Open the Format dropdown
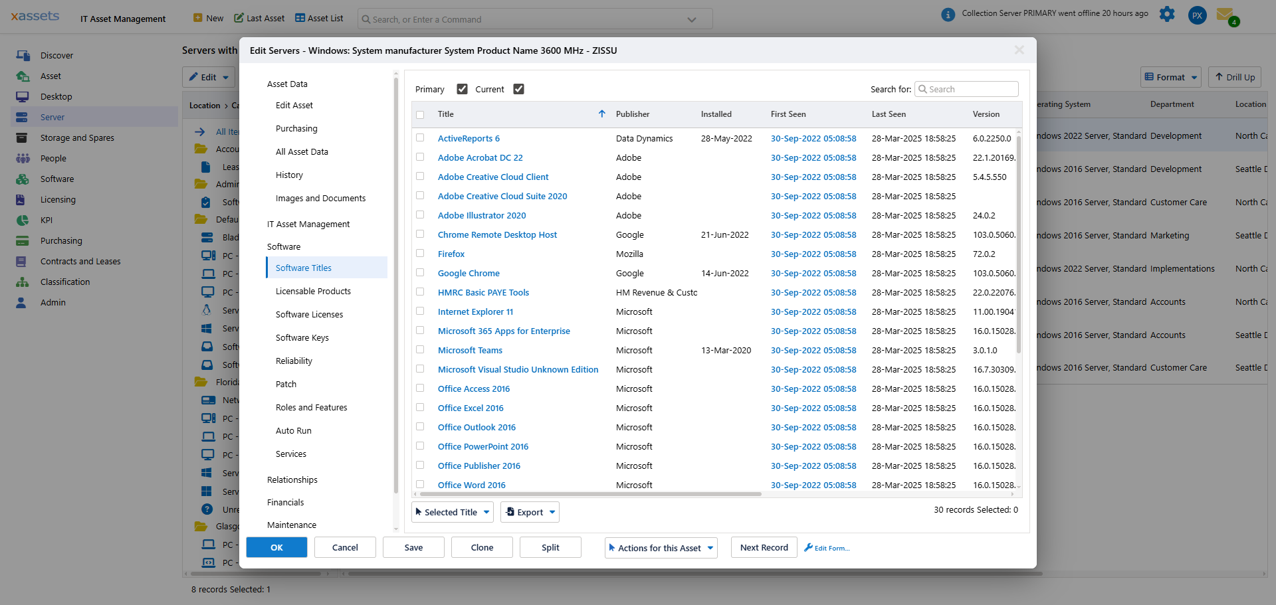 click(1170, 76)
